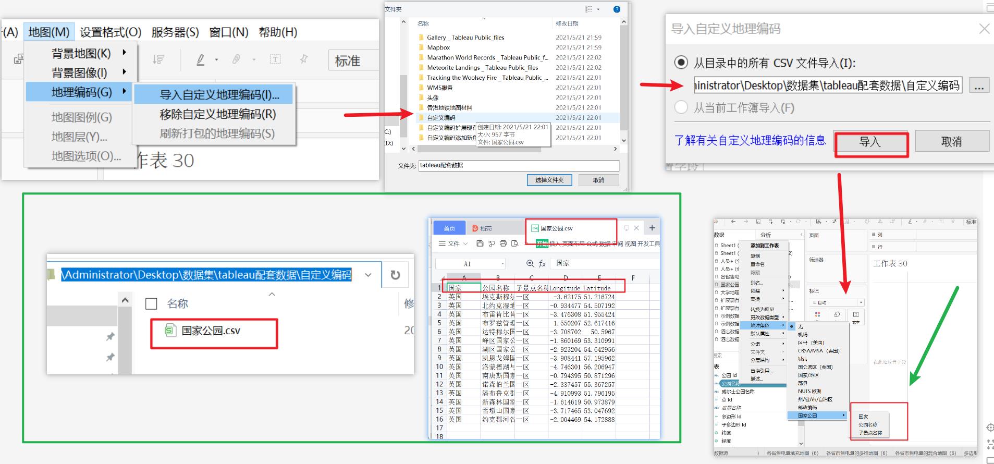Open the 文件 menu in WPS
Image resolution: width=994 pixels, height=464 pixels.
453,243
